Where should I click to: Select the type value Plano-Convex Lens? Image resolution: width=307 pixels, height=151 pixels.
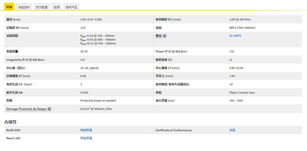[242, 92]
